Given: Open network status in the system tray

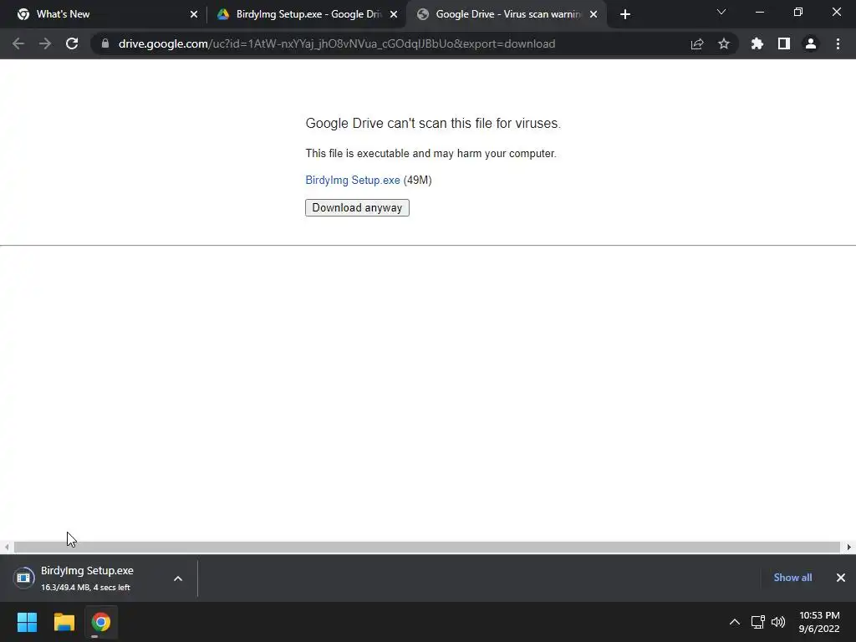Looking at the screenshot, I should click(x=757, y=622).
